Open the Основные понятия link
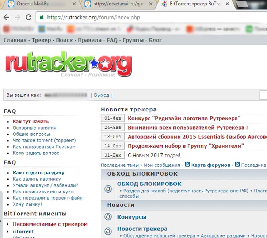 point(34,128)
